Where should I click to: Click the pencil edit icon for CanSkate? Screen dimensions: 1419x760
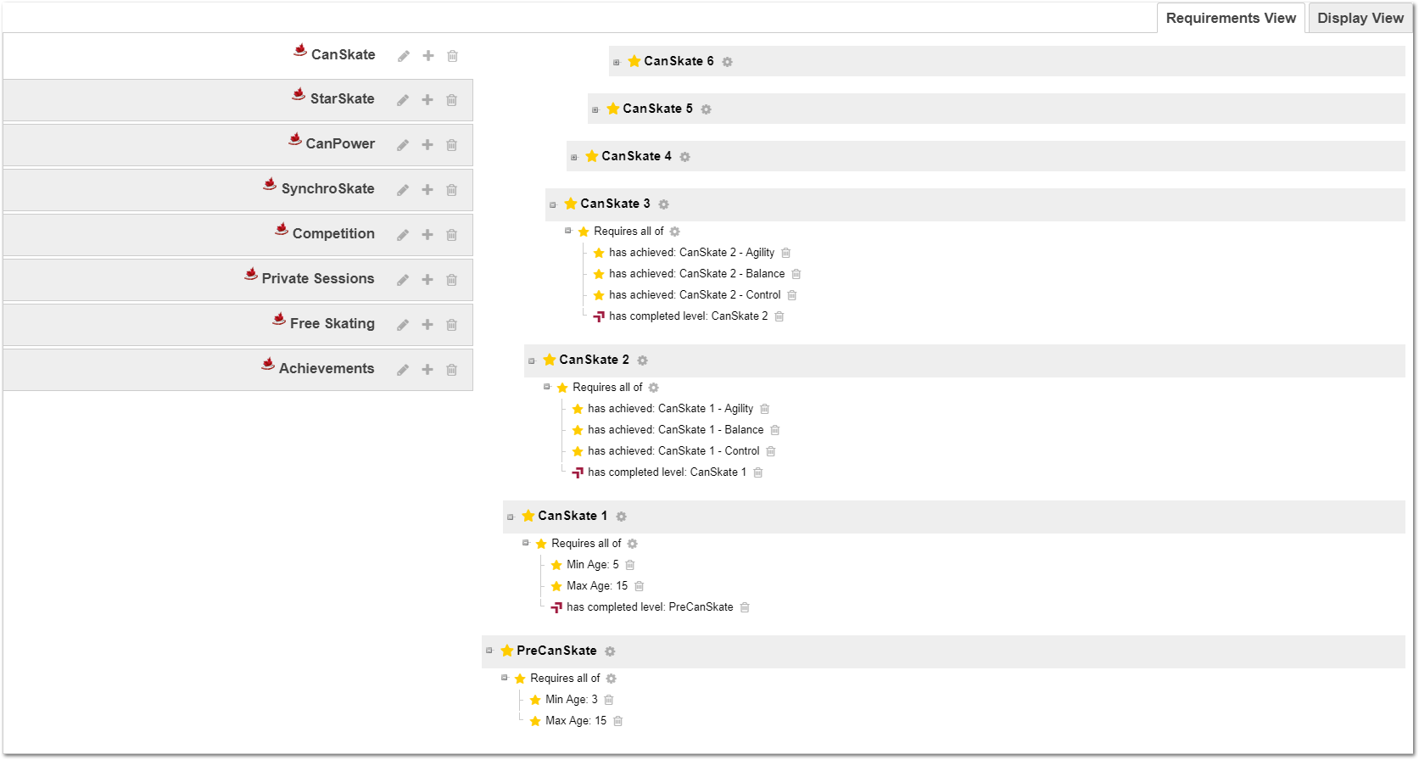pyautogui.click(x=404, y=56)
